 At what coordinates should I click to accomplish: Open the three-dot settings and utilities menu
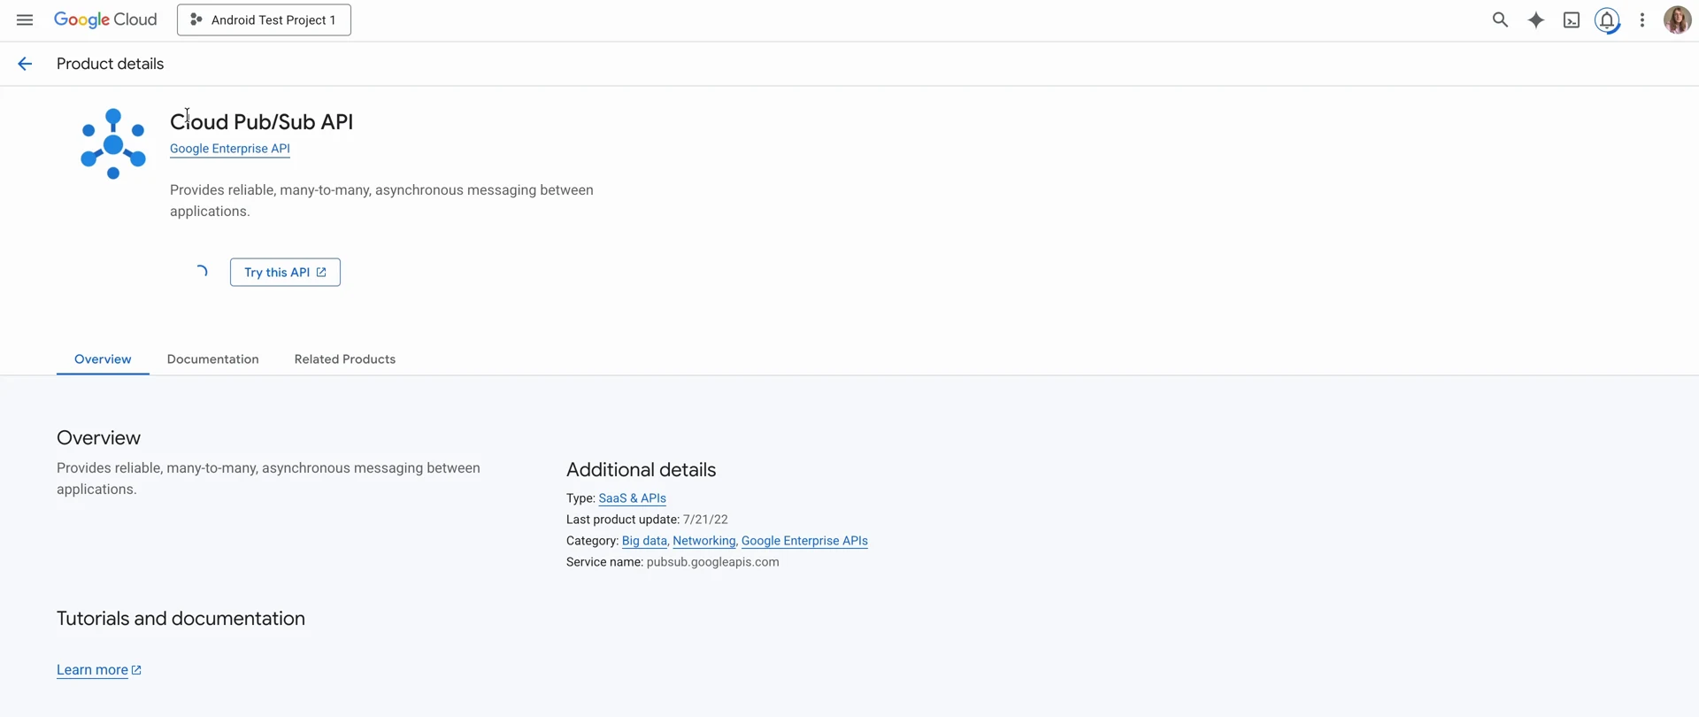pyautogui.click(x=1642, y=19)
